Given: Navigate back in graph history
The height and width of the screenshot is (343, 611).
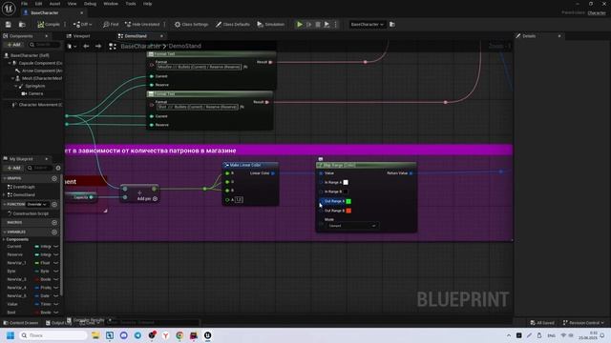Looking at the screenshot, I should click(86, 47).
